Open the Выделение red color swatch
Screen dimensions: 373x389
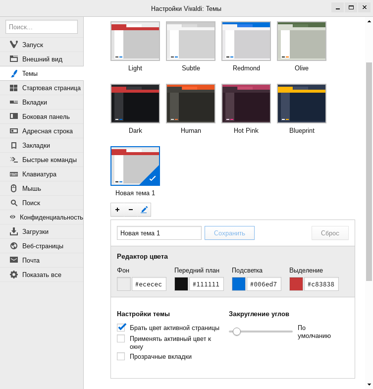pyautogui.click(x=296, y=284)
